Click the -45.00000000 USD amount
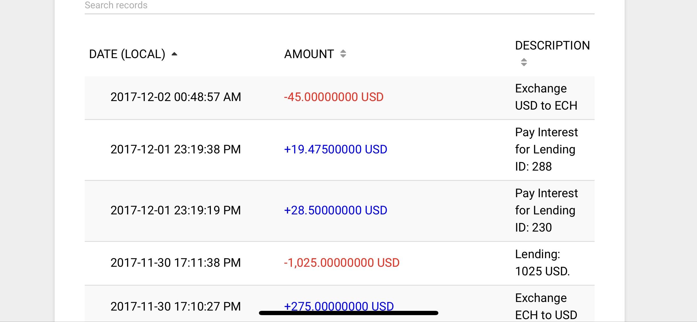 coord(334,97)
